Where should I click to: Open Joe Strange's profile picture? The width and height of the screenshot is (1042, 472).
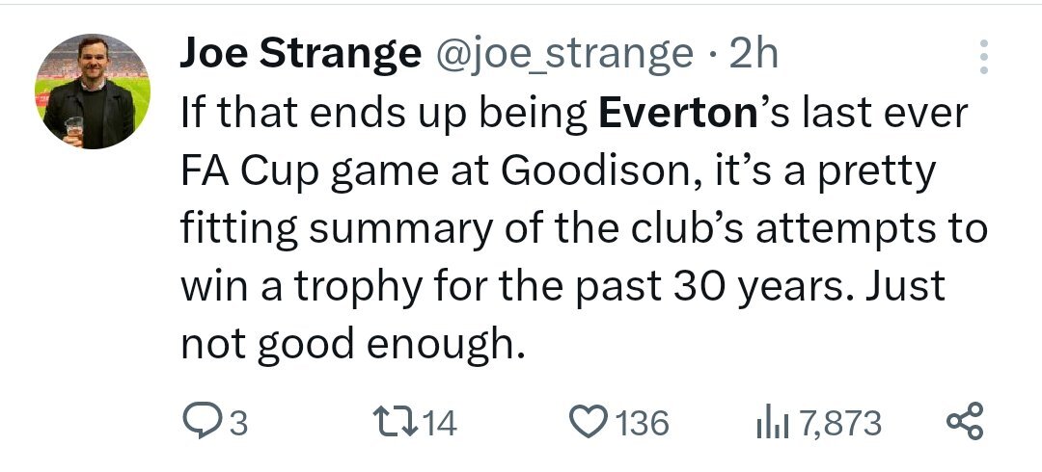tap(93, 91)
